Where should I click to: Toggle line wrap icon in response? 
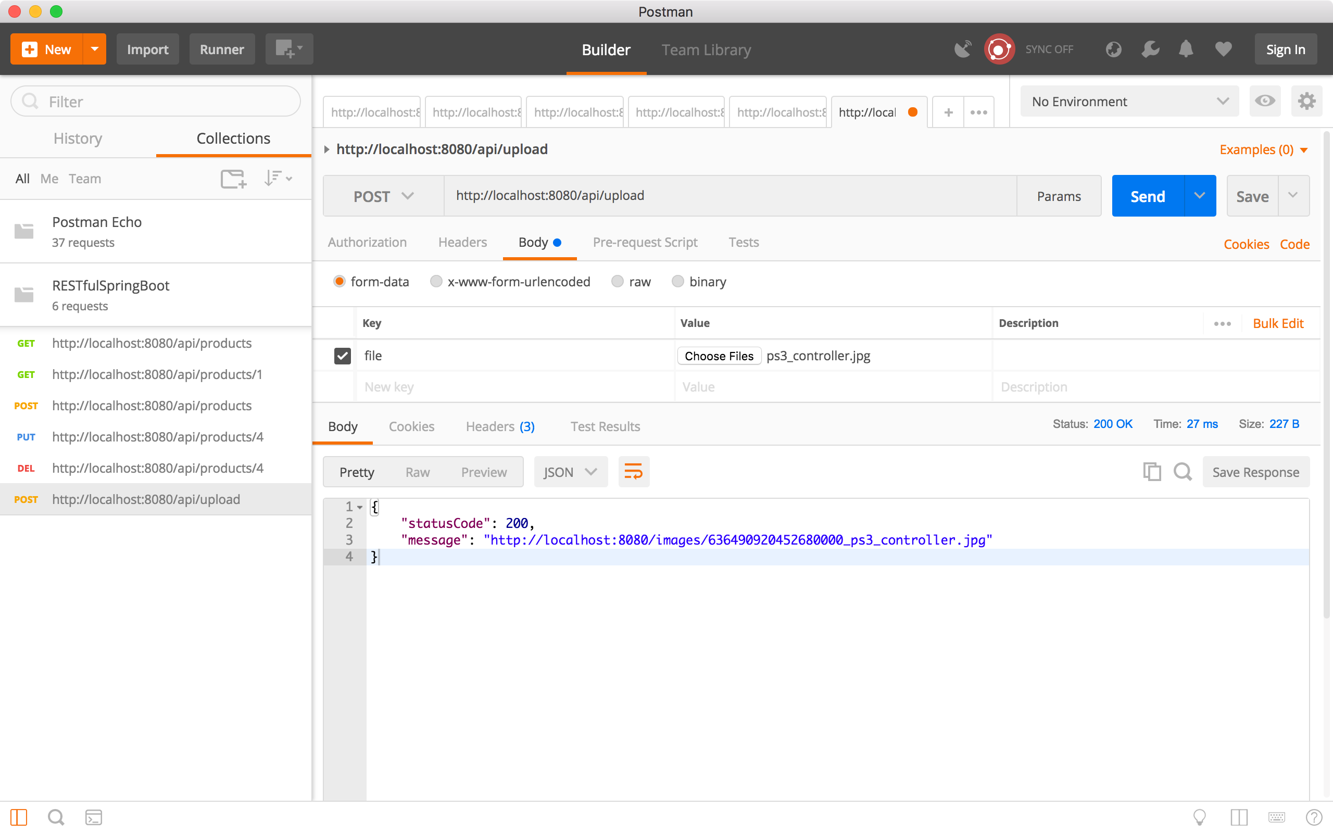[634, 472]
